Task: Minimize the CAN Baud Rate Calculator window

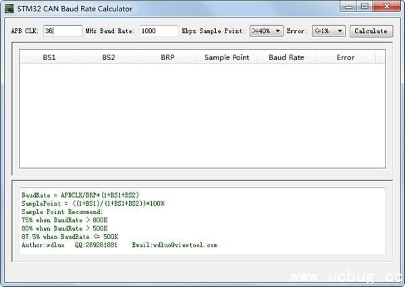Action: pyautogui.click(x=349, y=7)
